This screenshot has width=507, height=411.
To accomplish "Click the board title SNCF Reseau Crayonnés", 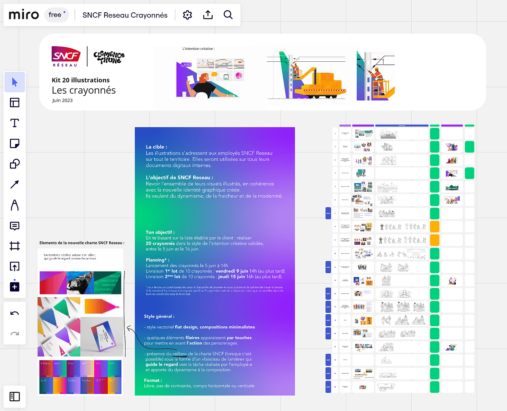I will pyautogui.click(x=125, y=15).
